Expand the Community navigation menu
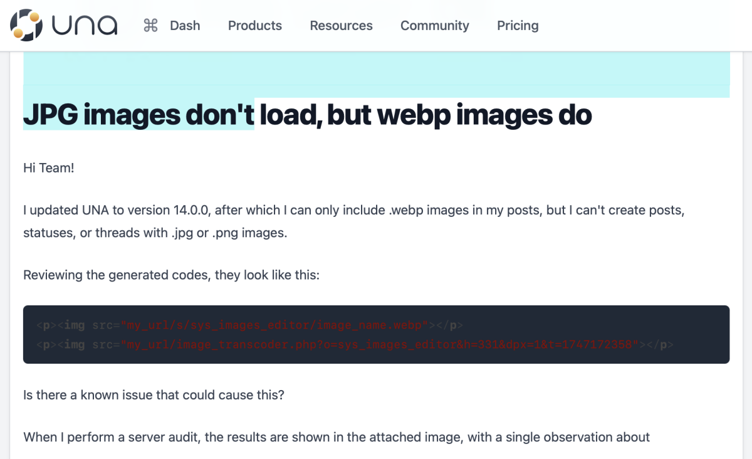The height and width of the screenshot is (459, 752). click(x=434, y=26)
